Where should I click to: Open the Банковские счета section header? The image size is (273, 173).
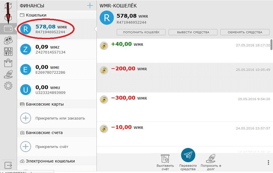[57, 132]
